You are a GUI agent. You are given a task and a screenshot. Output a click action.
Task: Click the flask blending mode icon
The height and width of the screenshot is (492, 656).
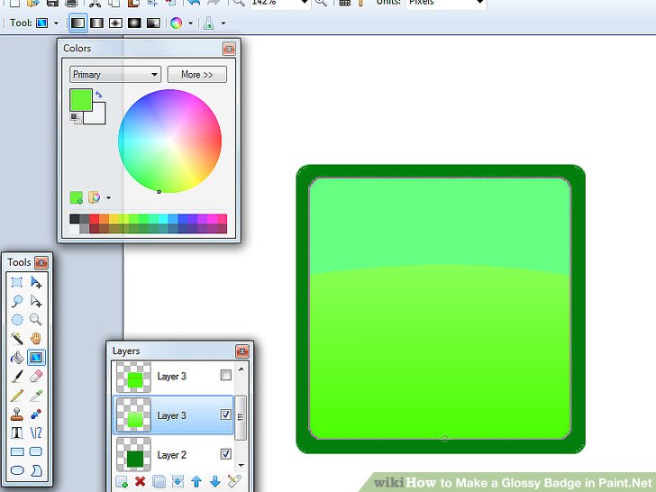208,23
